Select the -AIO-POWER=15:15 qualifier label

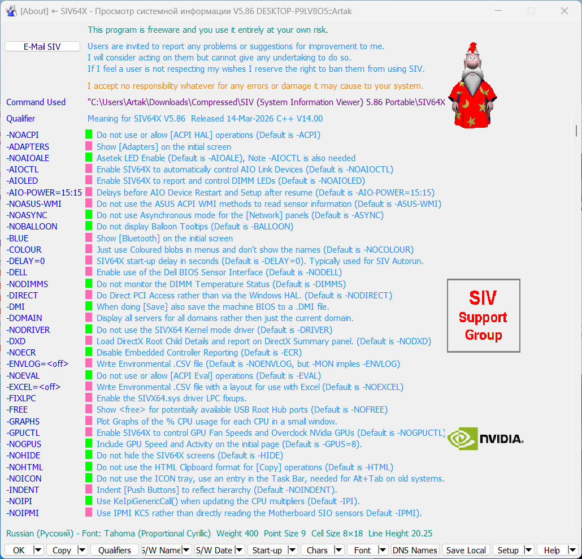point(44,193)
